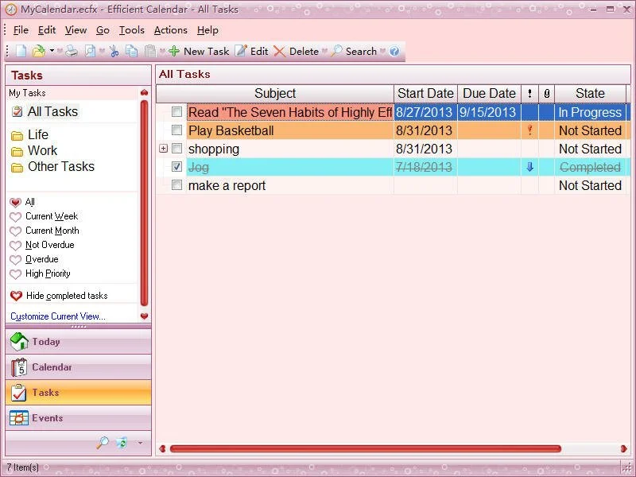The image size is (636, 477).
Task: Tick the 'make a report' checkbox
Action: click(x=177, y=185)
